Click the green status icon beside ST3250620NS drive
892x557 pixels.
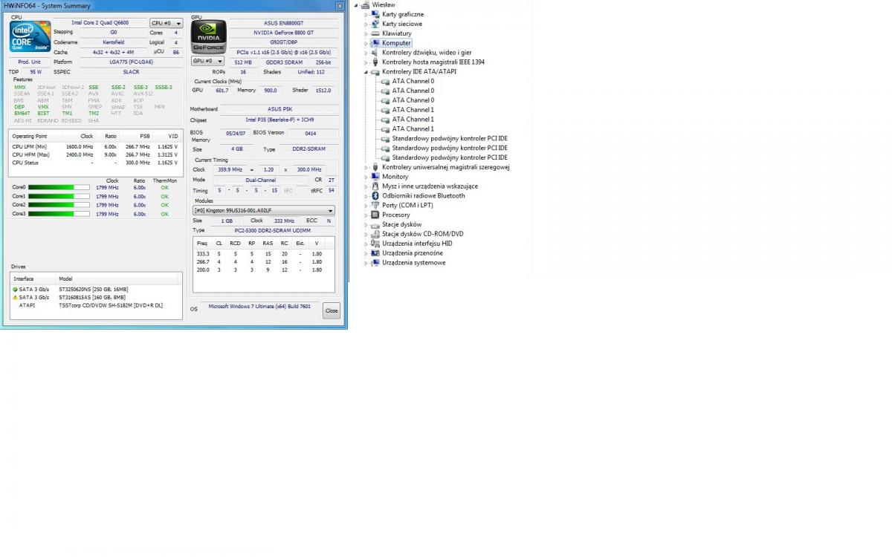coord(15,289)
